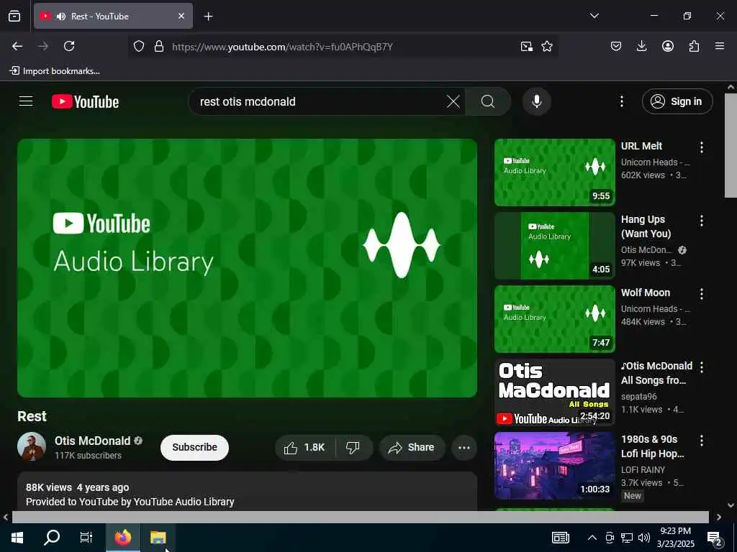Open Firefox View icon in tab bar

[x=14, y=16]
